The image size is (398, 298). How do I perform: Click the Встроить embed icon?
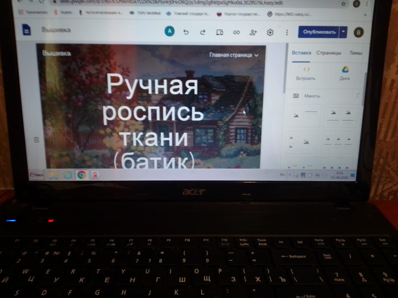(307, 69)
